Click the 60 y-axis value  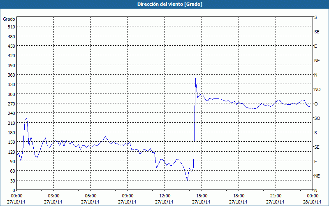13,171
